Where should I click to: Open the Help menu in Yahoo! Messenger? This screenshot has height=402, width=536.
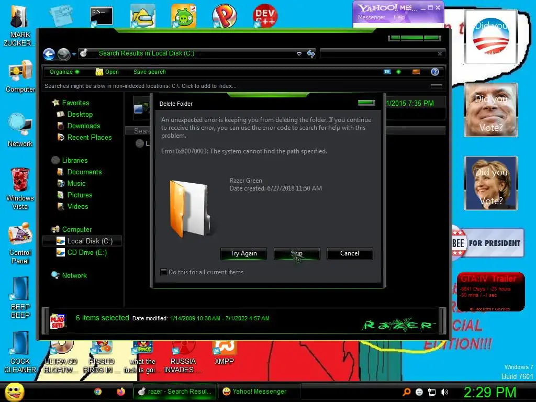[399, 17]
